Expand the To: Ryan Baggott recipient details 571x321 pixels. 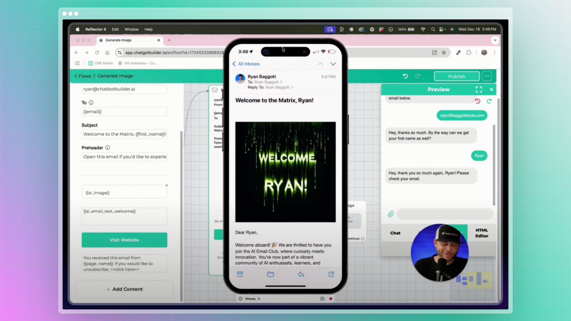pos(265,82)
